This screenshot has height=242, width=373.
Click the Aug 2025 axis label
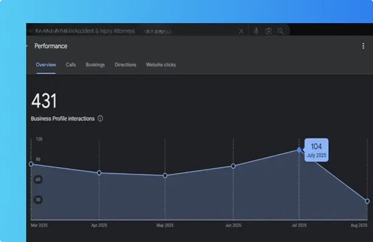(x=359, y=225)
